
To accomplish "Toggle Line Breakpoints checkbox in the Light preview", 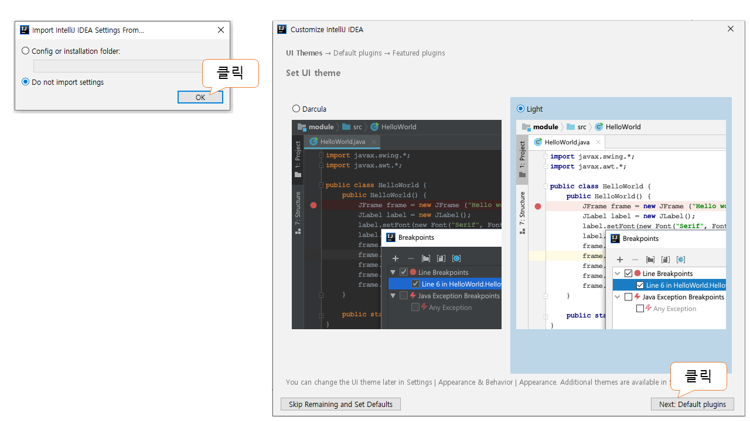I will [x=629, y=274].
